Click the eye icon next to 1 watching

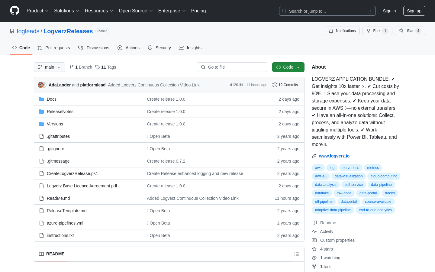314,258
